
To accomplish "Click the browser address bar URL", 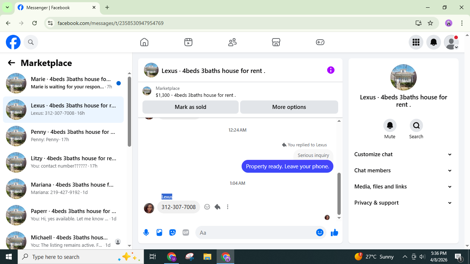I will coord(111,23).
